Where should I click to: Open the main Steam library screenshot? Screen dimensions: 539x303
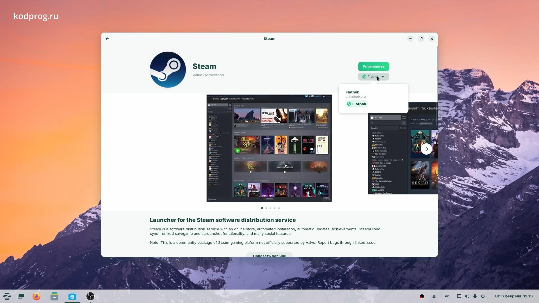(x=269, y=148)
